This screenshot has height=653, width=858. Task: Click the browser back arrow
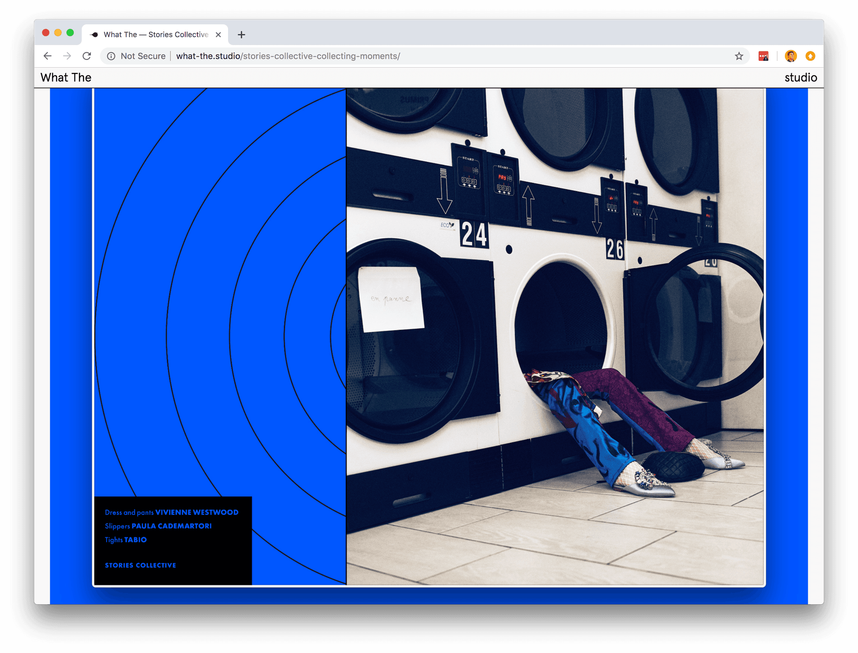(47, 56)
